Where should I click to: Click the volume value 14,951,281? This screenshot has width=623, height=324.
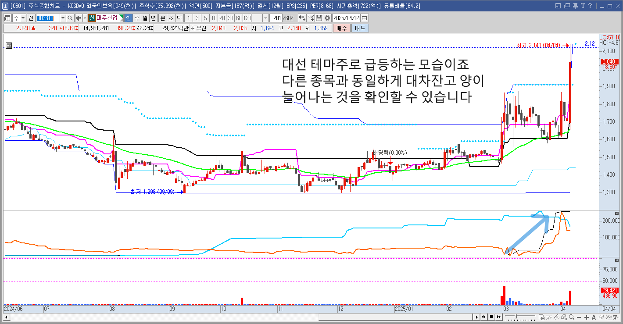96,28
